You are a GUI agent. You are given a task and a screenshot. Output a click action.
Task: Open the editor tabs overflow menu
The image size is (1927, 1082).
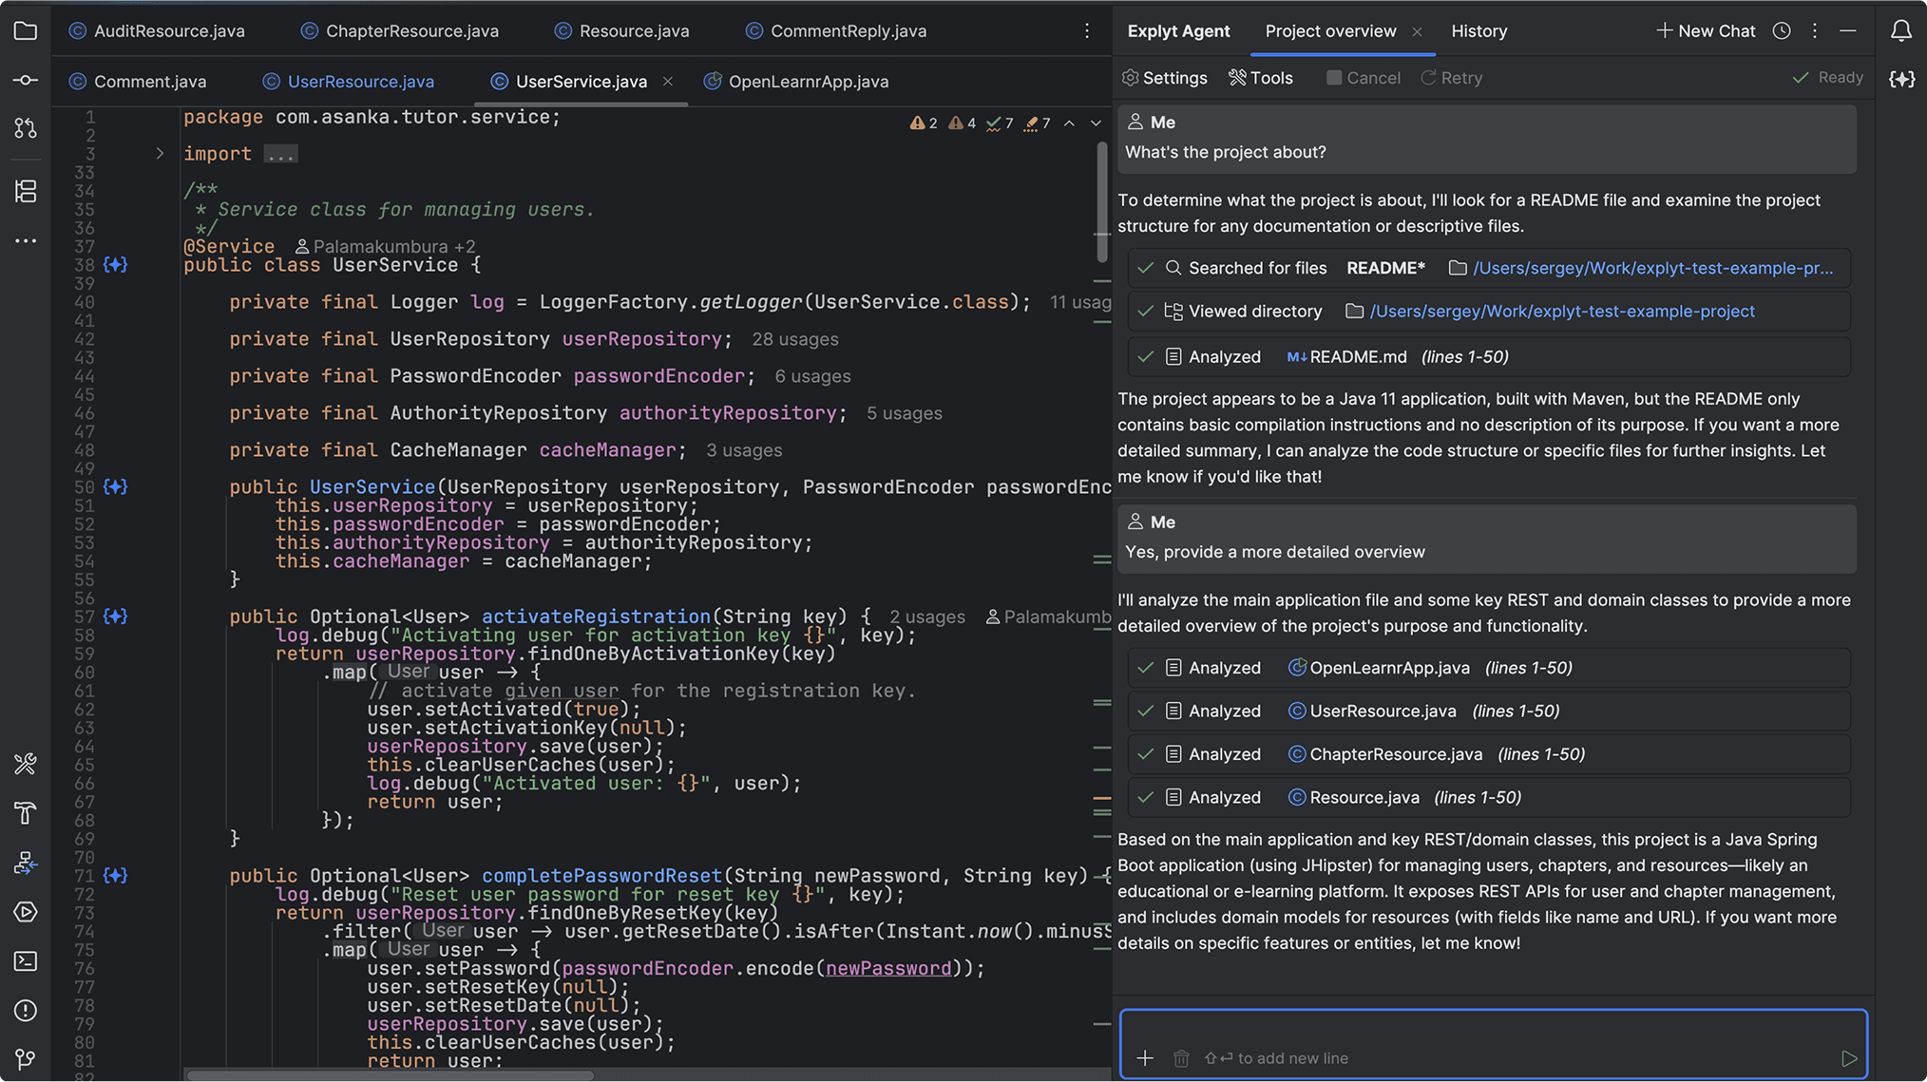(1087, 31)
